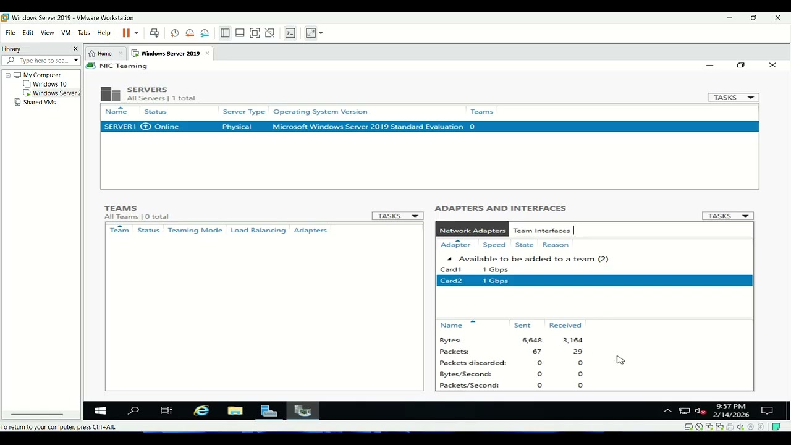Screen dimensions: 791x445
Task: Open the console view icon
Action: [290, 33]
